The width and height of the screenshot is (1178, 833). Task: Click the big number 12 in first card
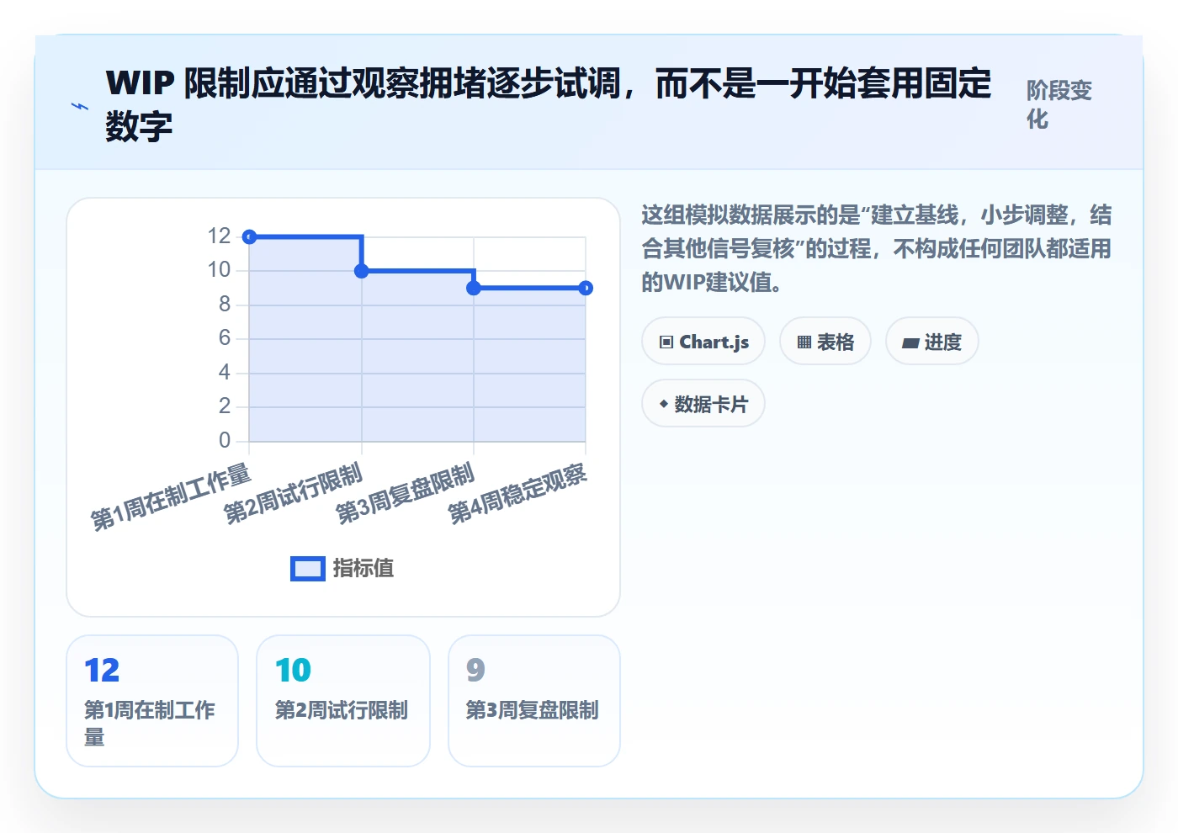pos(102,671)
